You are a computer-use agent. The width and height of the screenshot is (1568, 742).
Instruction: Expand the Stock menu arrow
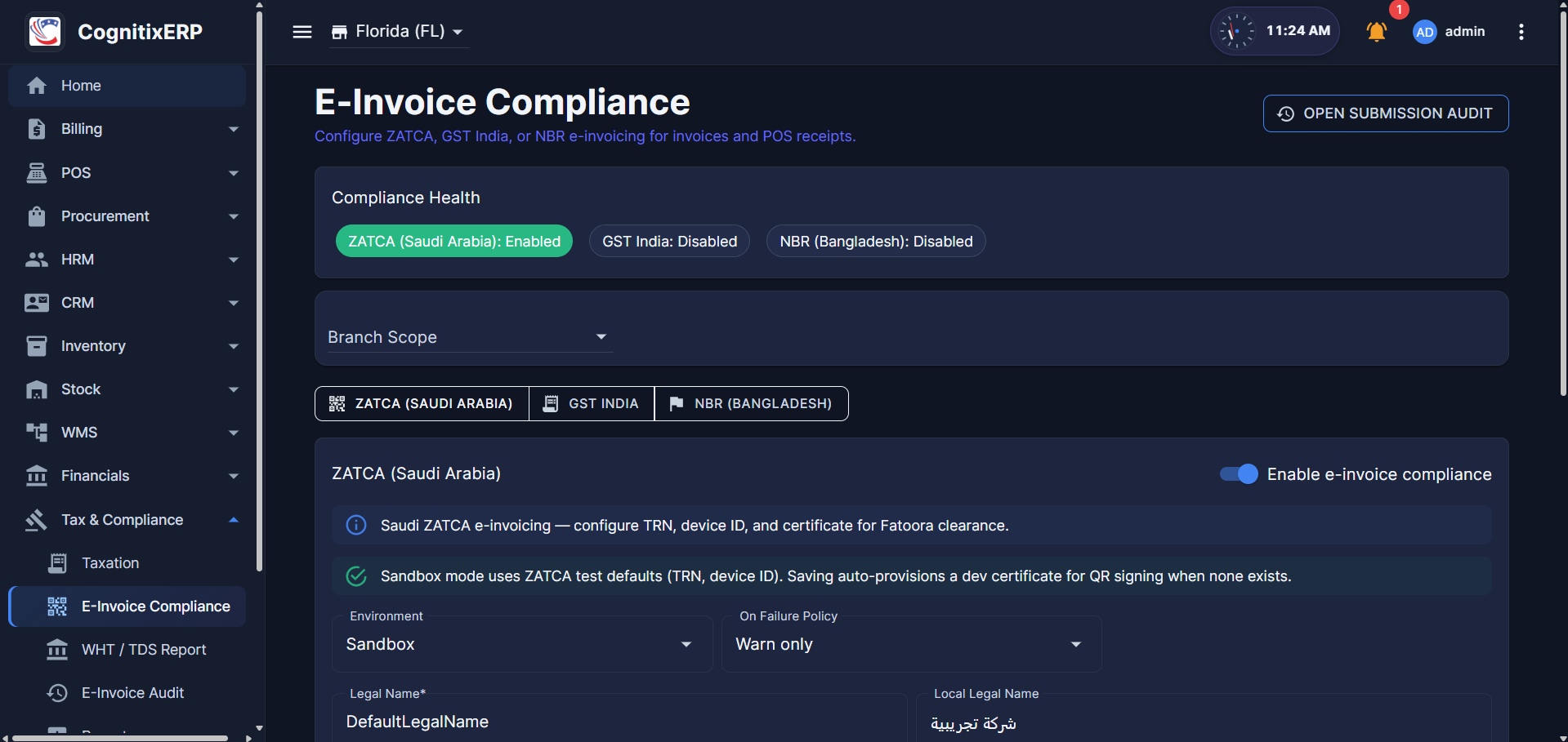(234, 389)
